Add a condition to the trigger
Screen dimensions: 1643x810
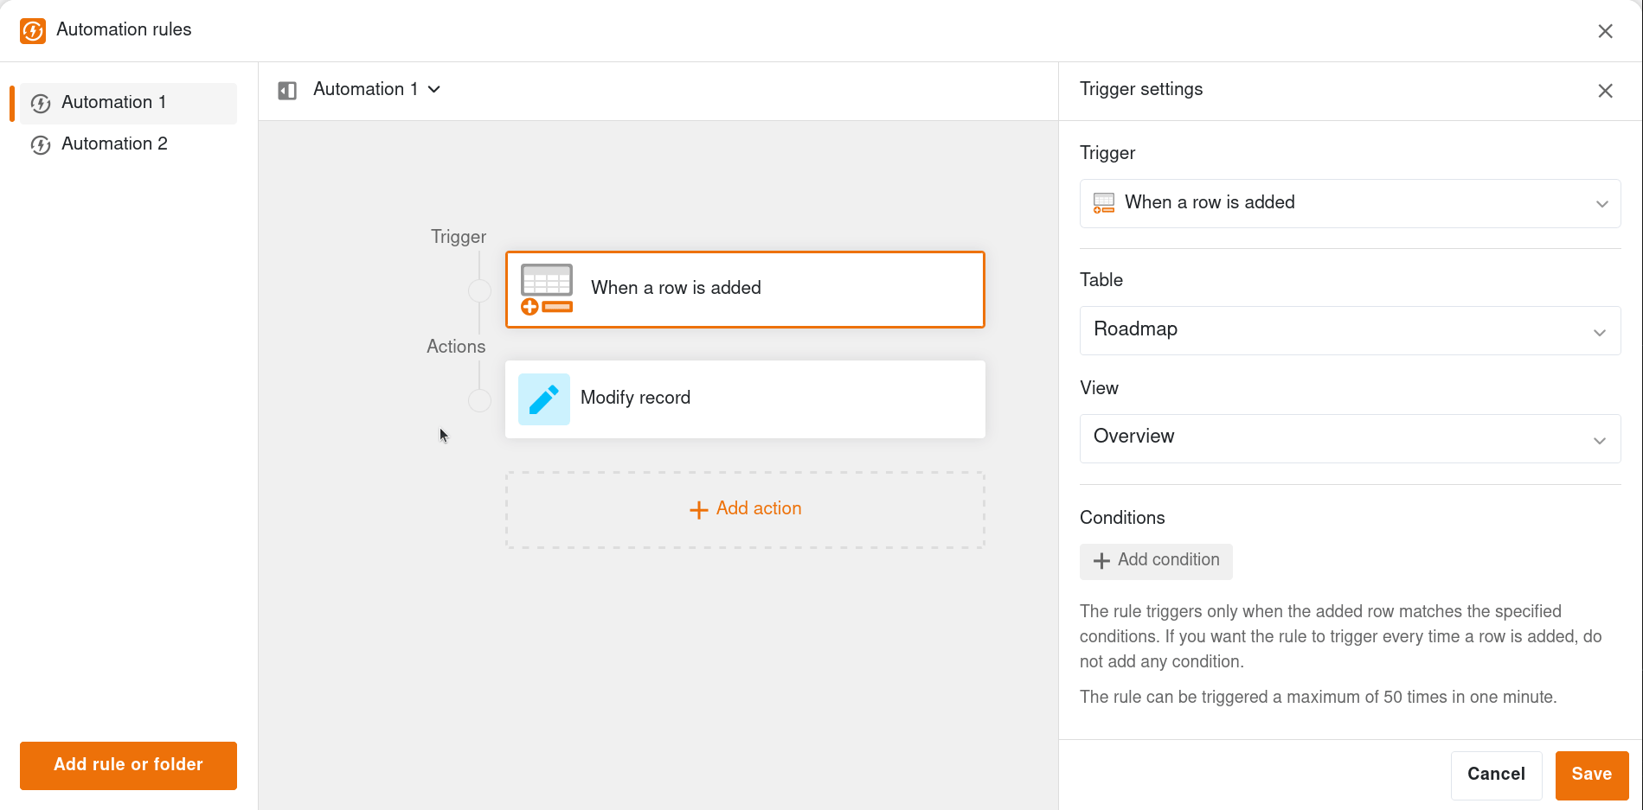pos(1156,561)
